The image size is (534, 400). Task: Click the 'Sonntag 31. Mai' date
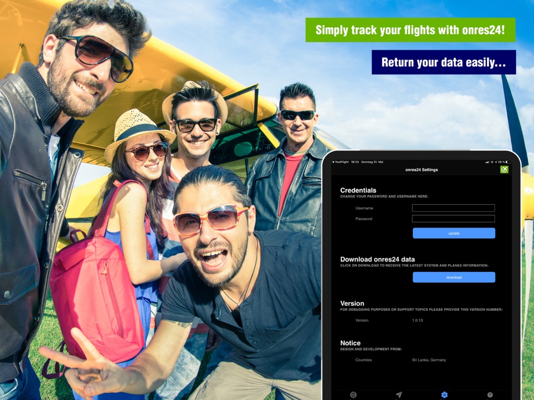coord(372,162)
